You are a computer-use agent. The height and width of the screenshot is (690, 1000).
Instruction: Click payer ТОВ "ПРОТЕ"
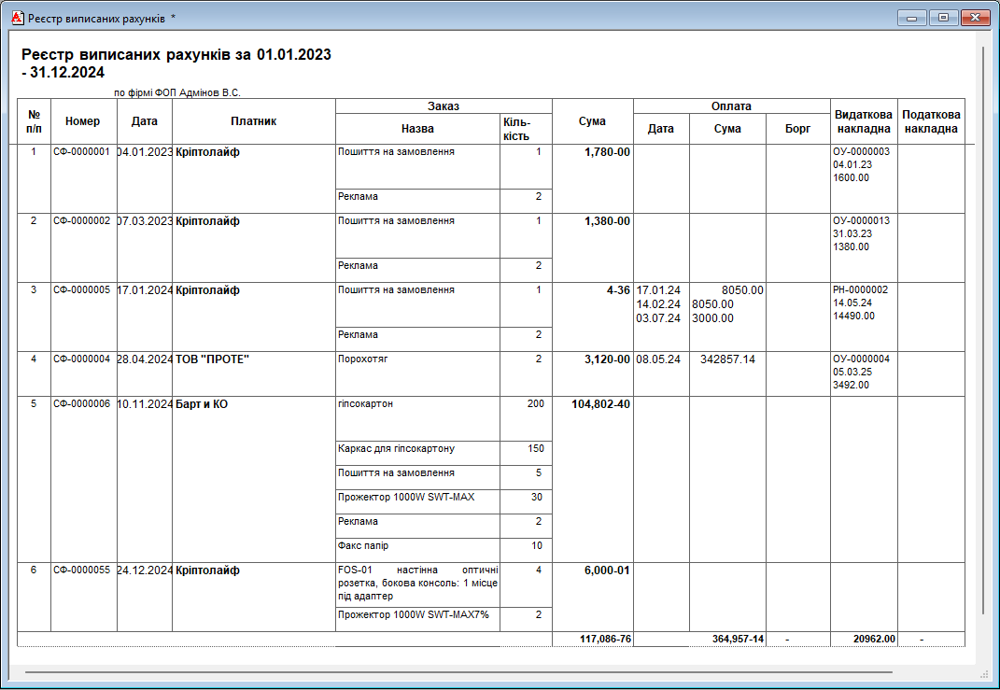(212, 359)
